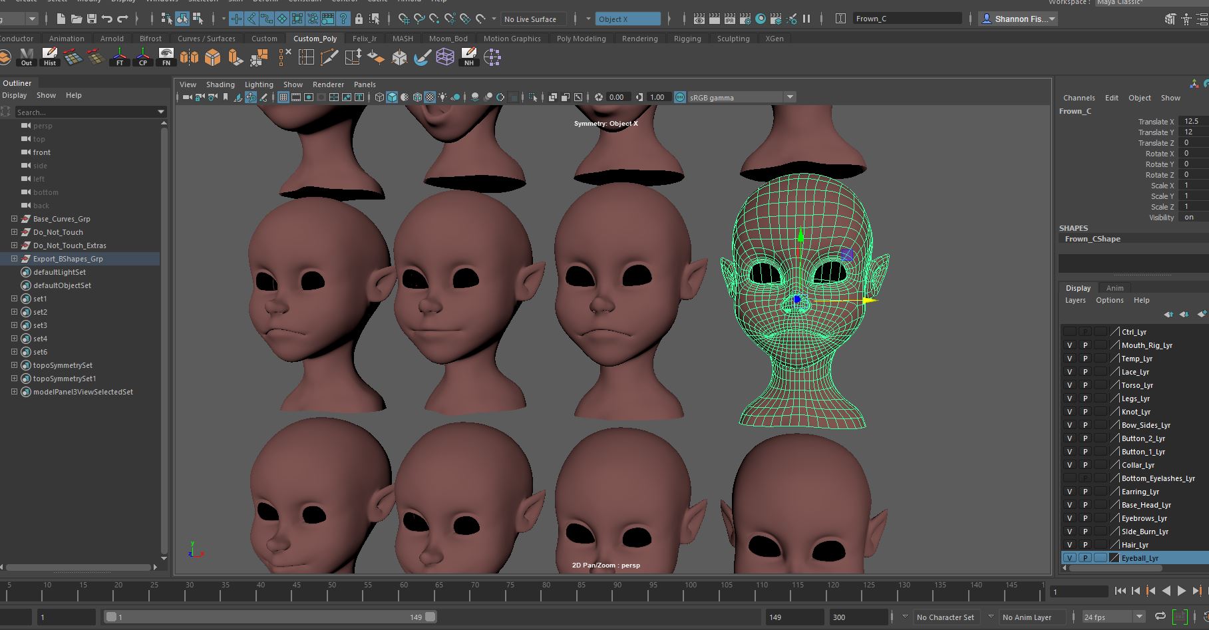This screenshot has width=1209, height=630.
Task: Toggle smooth shade all viewport icon
Action: [x=392, y=97]
